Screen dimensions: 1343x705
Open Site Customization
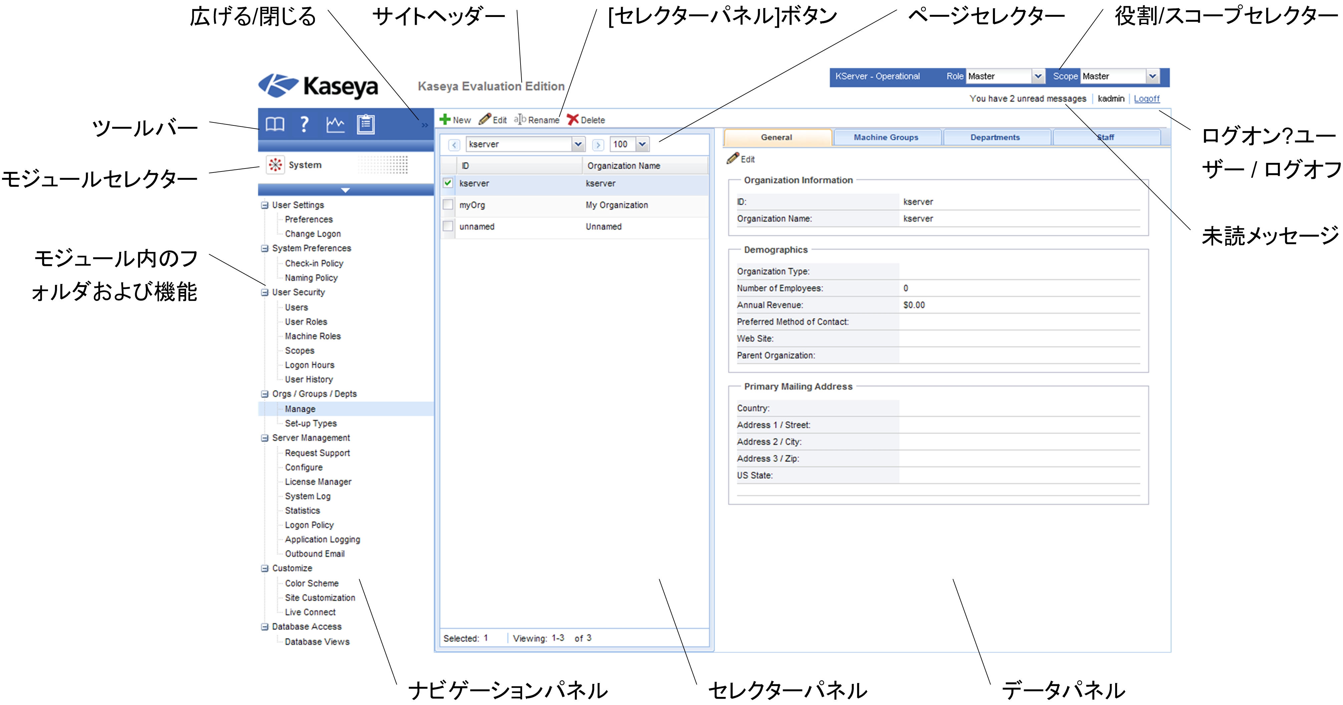(x=320, y=598)
